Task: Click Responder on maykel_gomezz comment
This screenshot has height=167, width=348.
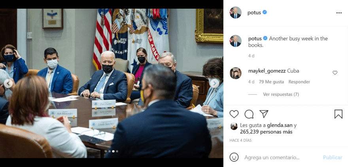Action: point(299,82)
